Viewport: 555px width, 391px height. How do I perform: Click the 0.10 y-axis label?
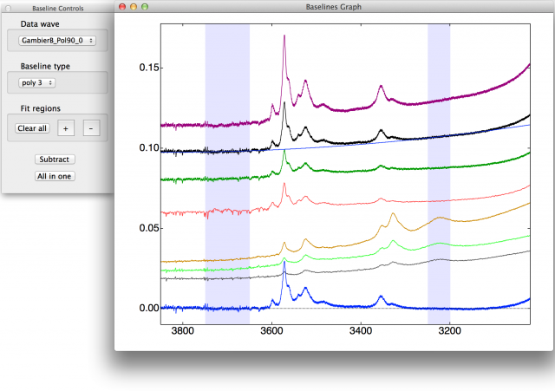click(149, 148)
